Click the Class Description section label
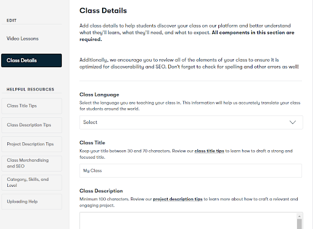Screen dimensions: 313x229 coord(101,191)
